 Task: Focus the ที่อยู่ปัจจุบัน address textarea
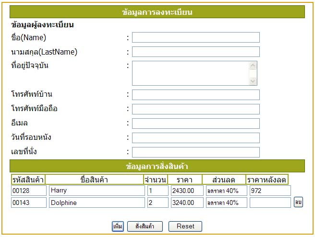(191, 73)
